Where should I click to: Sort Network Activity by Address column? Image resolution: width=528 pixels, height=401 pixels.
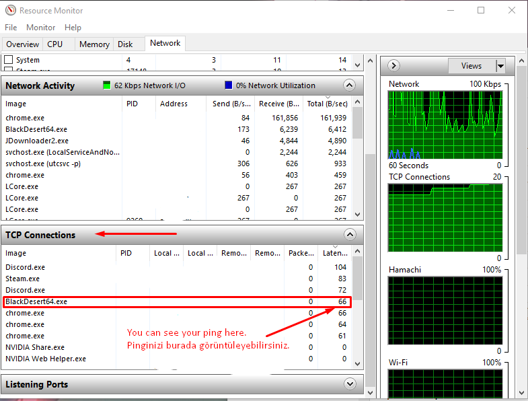[x=181, y=104]
